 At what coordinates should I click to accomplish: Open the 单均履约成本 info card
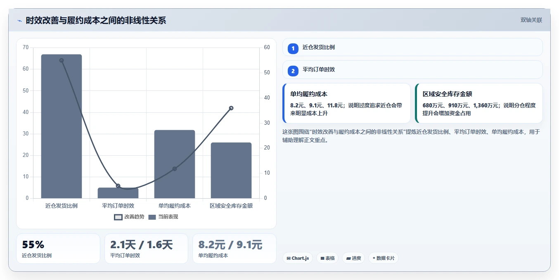pos(346,103)
